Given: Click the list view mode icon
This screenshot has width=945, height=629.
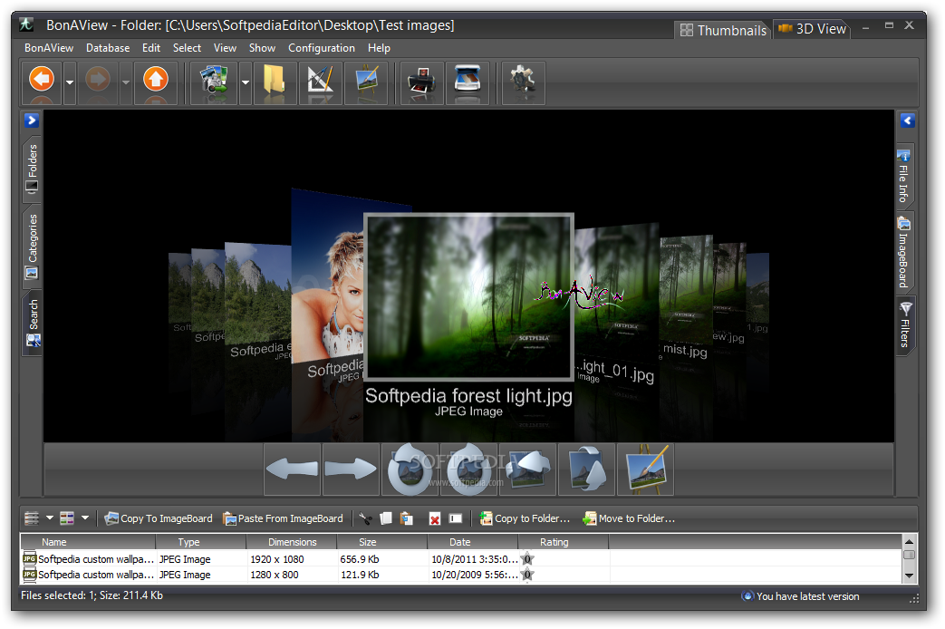Looking at the screenshot, I should coord(32,518).
